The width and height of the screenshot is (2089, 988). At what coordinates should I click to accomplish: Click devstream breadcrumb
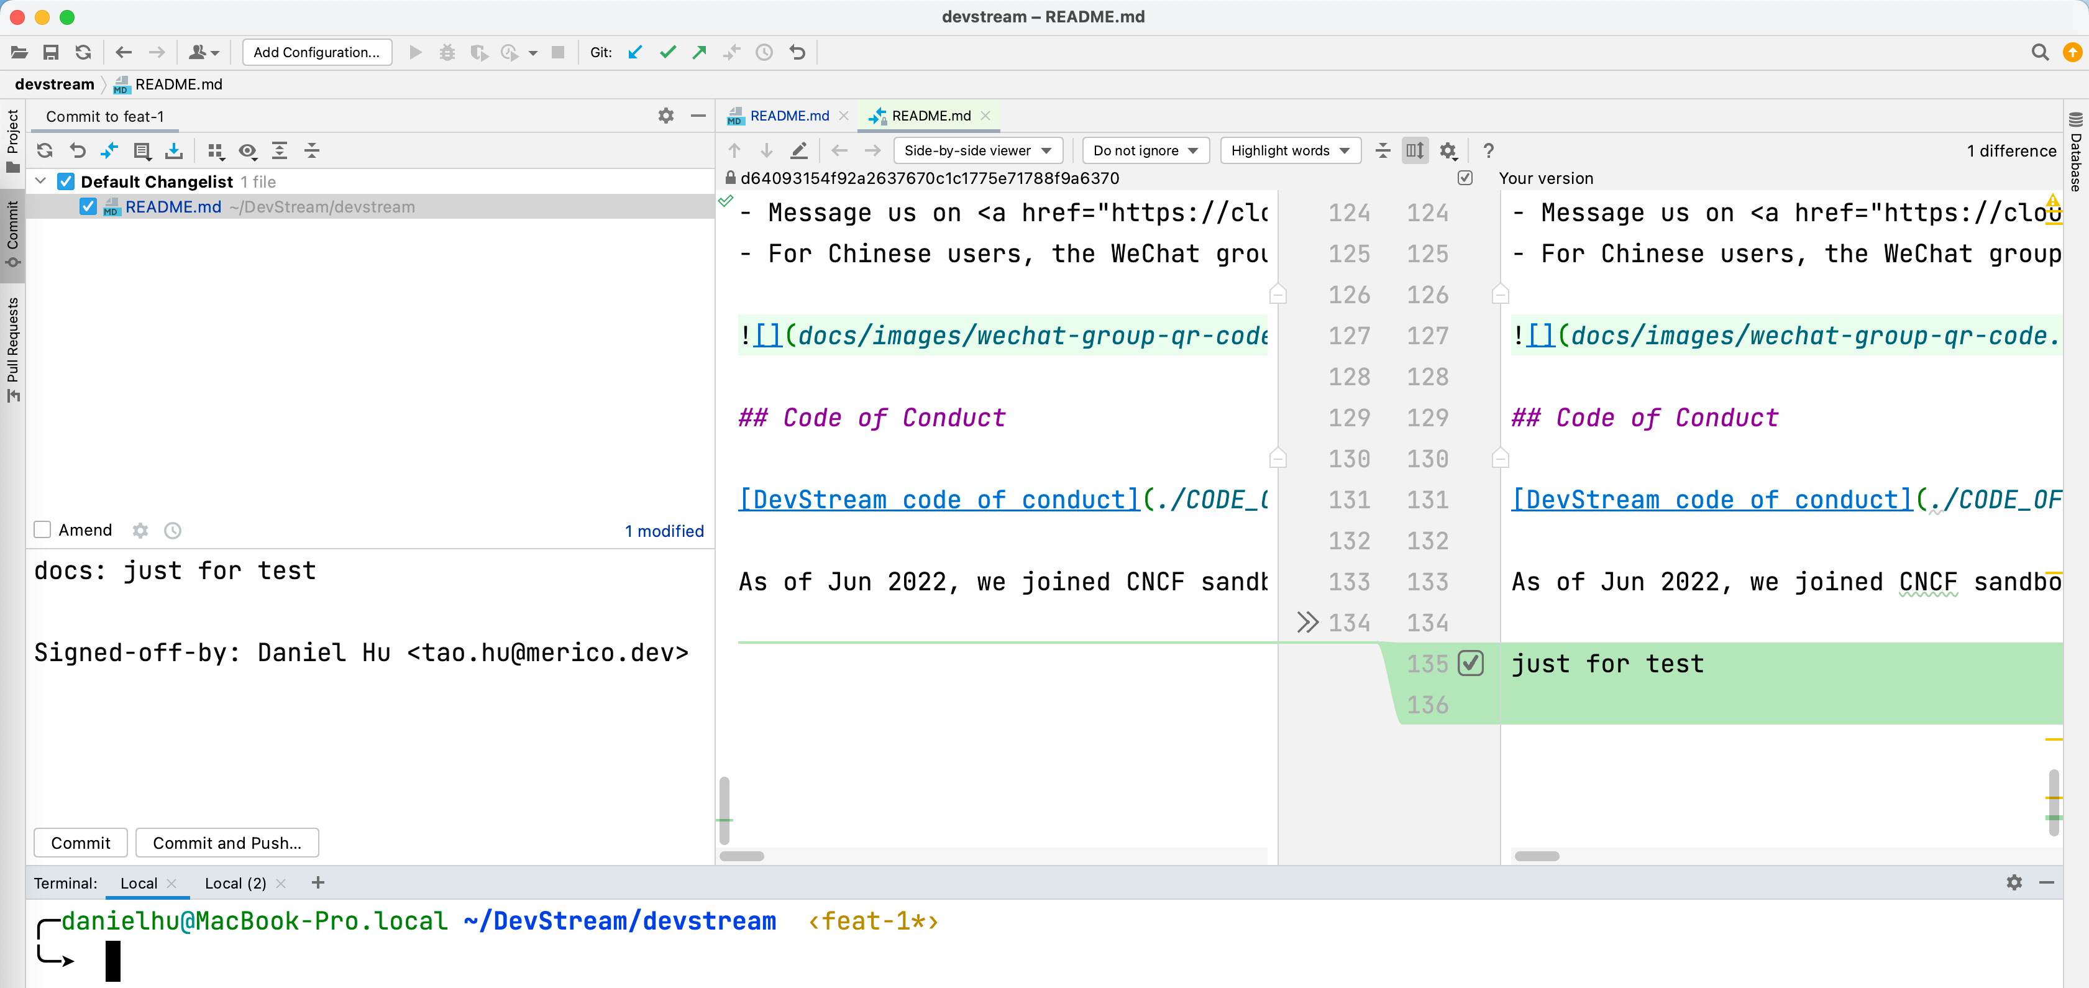(x=54, y=85)
